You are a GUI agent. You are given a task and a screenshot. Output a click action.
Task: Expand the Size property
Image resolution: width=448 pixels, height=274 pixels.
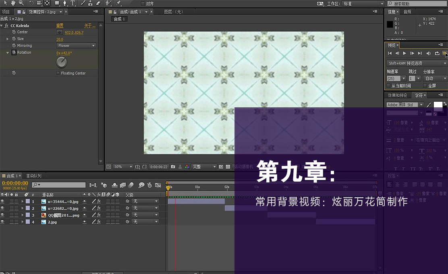(7, 39)
